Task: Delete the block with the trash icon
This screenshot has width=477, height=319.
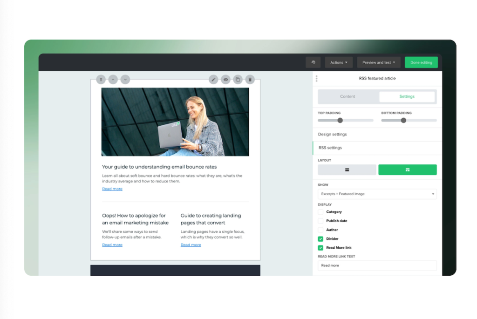Action: 250,80
